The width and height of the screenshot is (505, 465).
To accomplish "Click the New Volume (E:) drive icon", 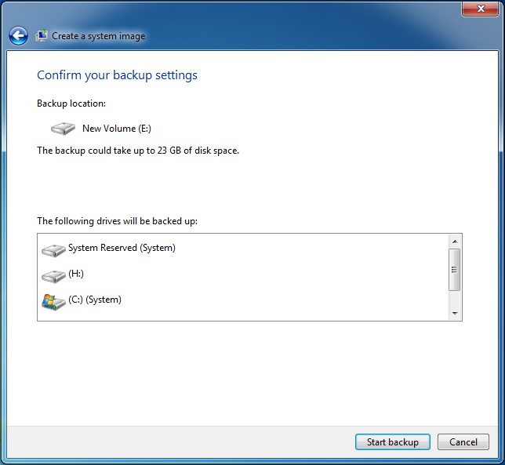I will pyautogui.click(x=63, y=129).
